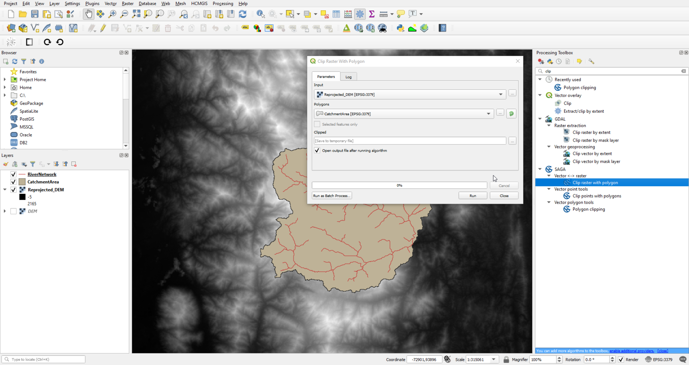Activate the Zoom In tool

(x=111, y=14)
